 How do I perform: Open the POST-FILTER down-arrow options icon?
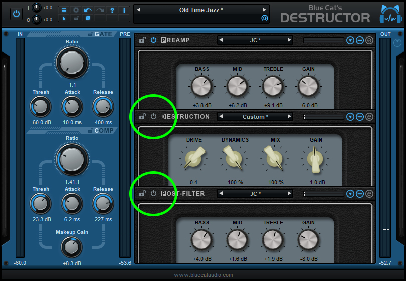tap(350, 194)
